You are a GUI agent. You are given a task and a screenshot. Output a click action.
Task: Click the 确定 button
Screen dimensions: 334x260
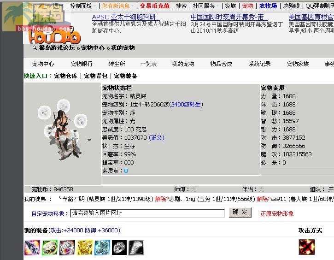(x=240, y=212)
